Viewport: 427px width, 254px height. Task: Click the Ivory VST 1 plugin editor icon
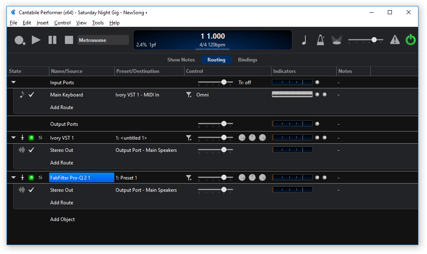pyautogui.click(x=22, y=138)
